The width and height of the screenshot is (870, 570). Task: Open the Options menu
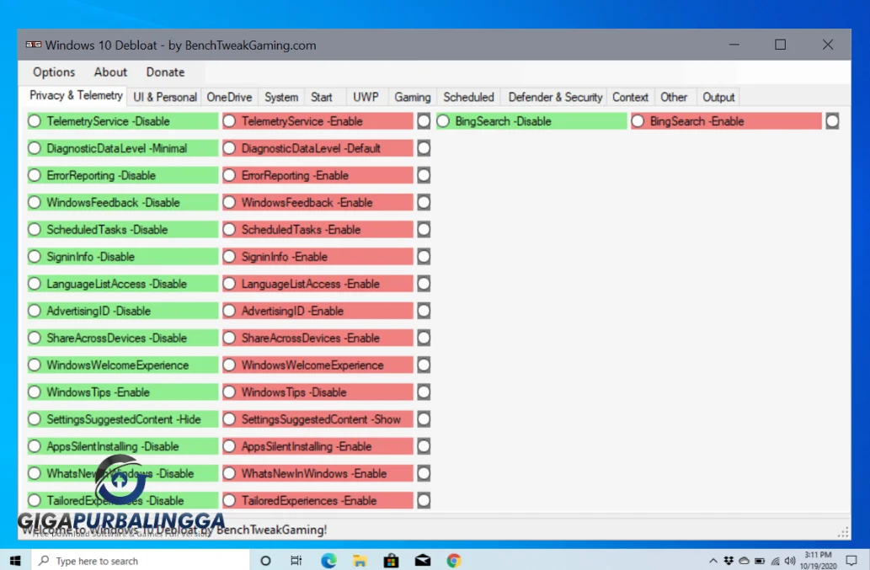tap(54, 72)
